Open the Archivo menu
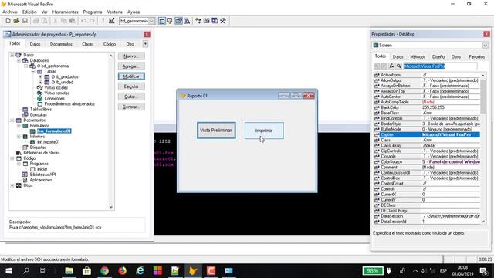 click(10, 12)
